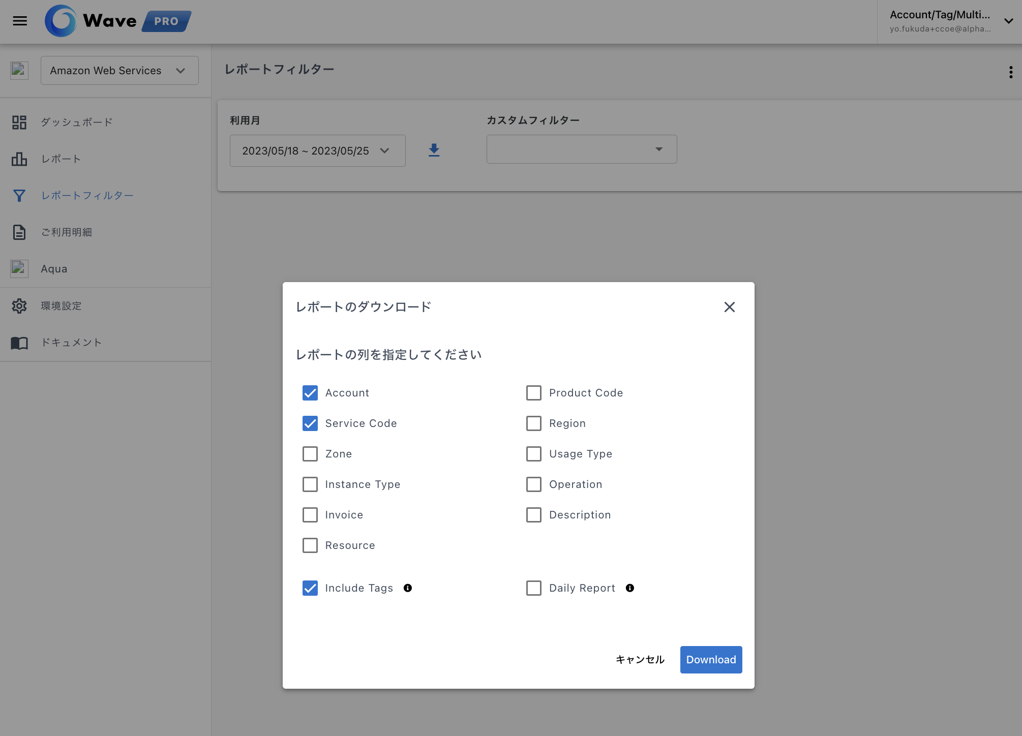Click the キャンセル button
This screenshot has width=1022, height=736.
pyautogui.click(x=640, y=660)
